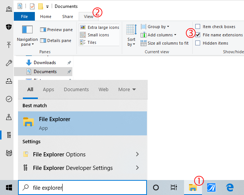Screen dimensions: 244x195
Task: Select Documents in navigation pane
Action: pos(43,72)
